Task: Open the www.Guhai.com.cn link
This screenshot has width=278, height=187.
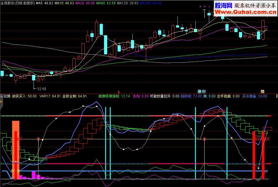Action: pyautogui.click(x=246, y=12)
